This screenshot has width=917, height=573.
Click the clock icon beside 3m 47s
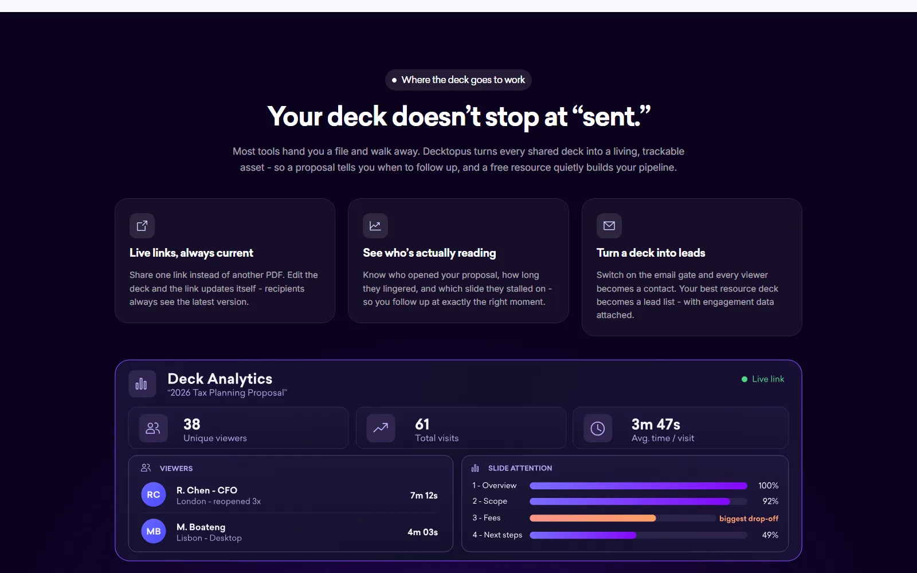coord(598,428)
